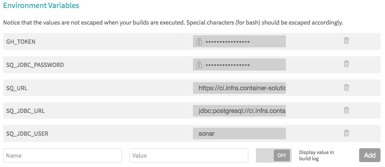Click the masked SQ_JDBC_PASSWORD value field
Viewport: 385px width, 167px height.
click(239, 65)
